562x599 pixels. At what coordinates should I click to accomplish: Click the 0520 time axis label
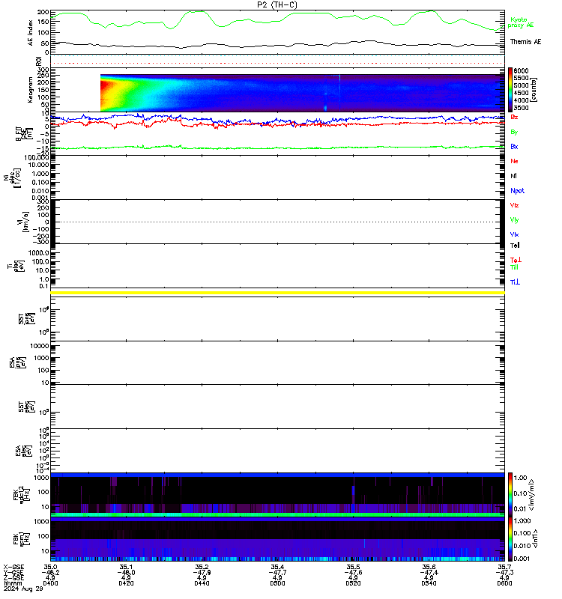pyautogui.click(x=353, y=583)
